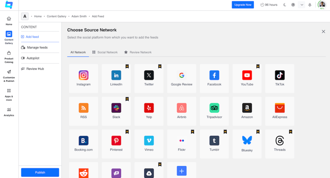330x178 pixels.
Task: Click the 96 hours timer
Action: [269, 5]
